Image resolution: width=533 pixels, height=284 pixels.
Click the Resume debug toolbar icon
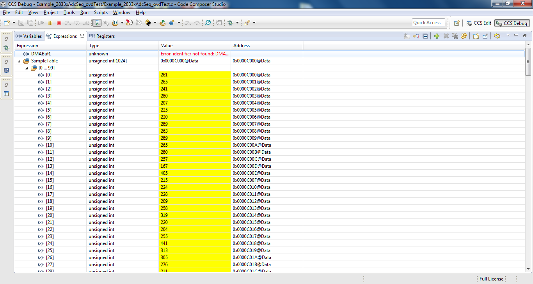click(x=41, y=23)
